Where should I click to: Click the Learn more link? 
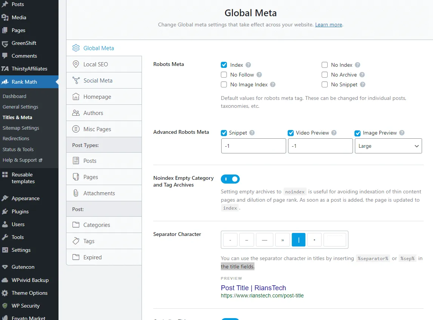coord(328,24)
